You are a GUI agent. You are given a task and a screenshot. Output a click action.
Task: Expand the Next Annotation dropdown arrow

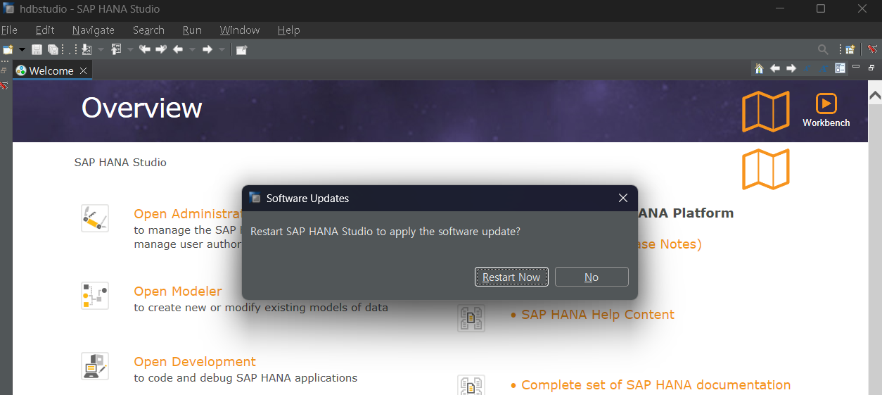(101, 49)
